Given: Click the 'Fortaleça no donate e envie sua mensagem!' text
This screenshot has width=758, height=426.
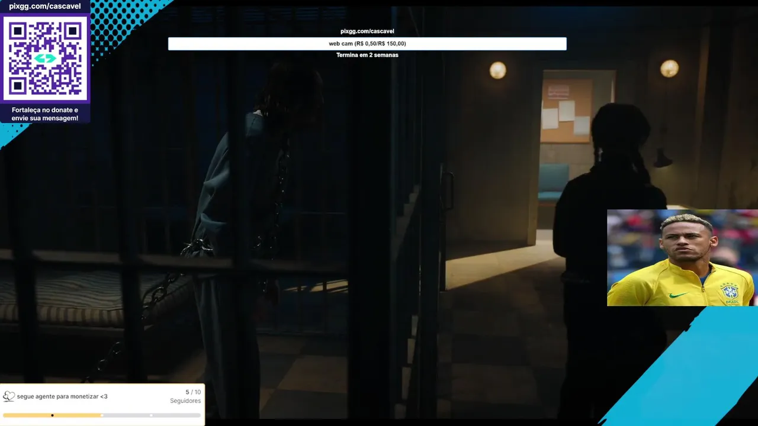Looking at the screenshot, I should coord(45,114).
